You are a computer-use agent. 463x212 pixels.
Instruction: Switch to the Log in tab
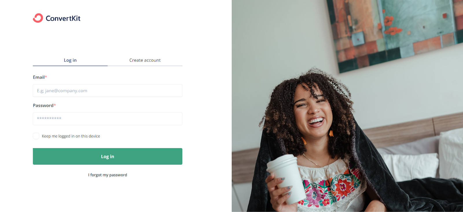click(70, 60)
